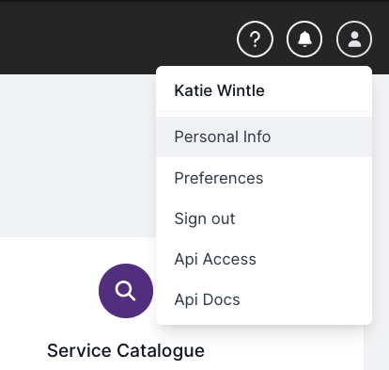Open Preferences in the user menu
This screenshot has height=370, width=389.
tap(264, 178)
